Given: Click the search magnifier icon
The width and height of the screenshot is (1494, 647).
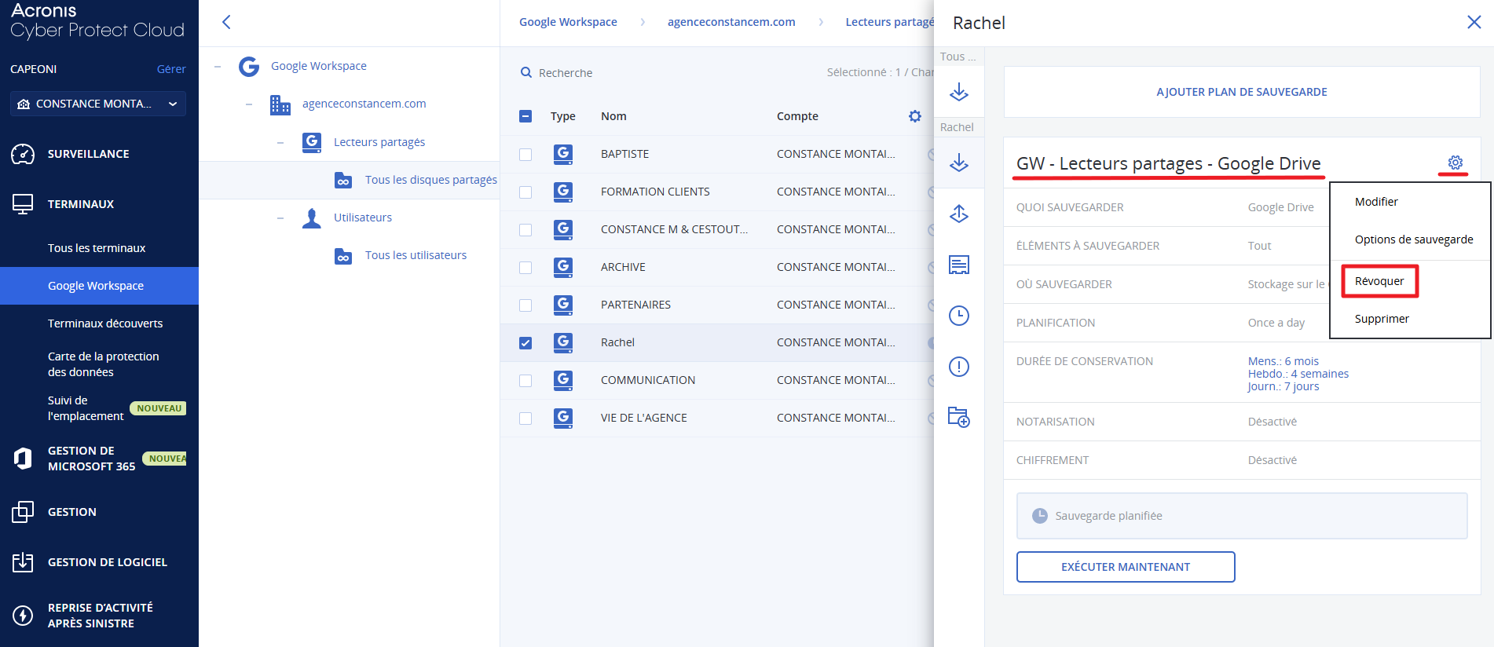Looking at the screenshot, I should [526, 72].
